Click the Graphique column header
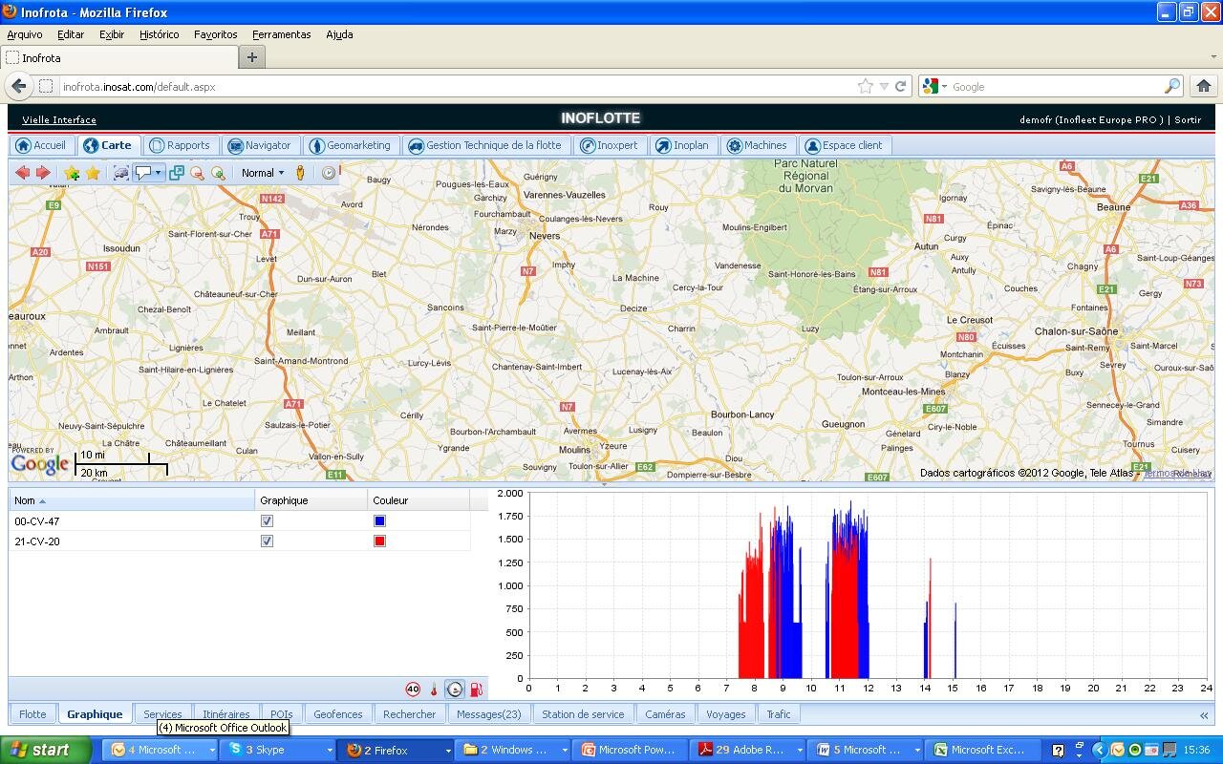 point(311,500)
